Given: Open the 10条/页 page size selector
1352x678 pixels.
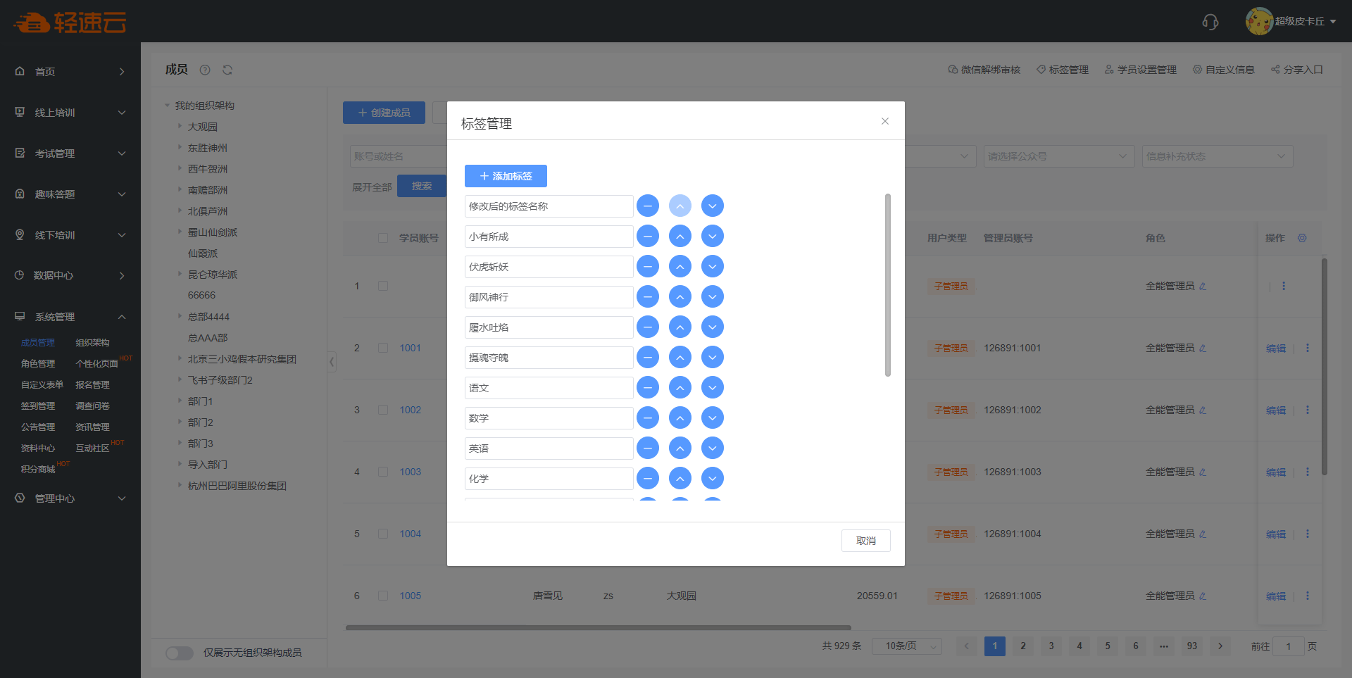Looking at the screenshot, I should tap(906, 646).
